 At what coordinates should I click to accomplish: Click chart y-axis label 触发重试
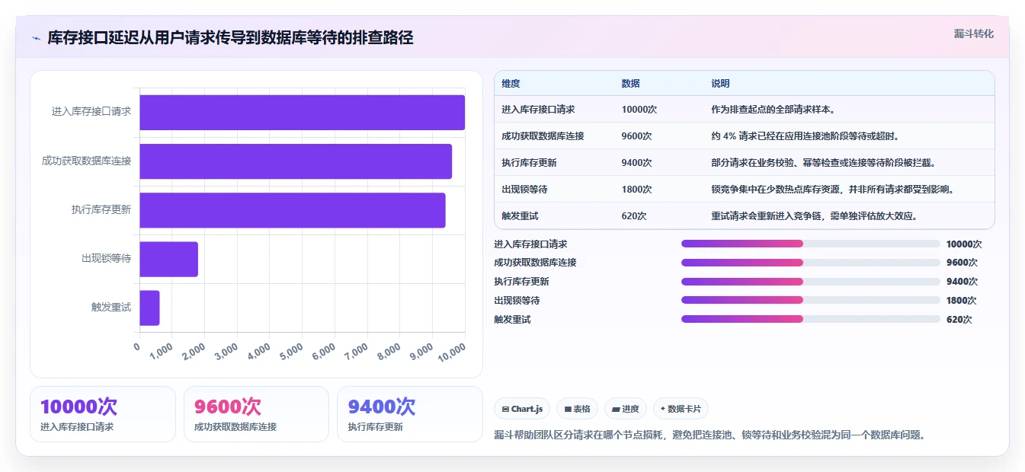pyautogui.click(x=111, y=307)
